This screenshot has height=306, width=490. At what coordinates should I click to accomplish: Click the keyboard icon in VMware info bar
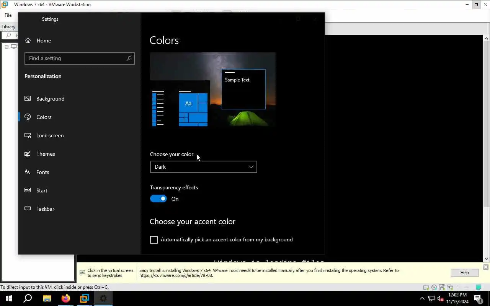(x=82, y=273)
